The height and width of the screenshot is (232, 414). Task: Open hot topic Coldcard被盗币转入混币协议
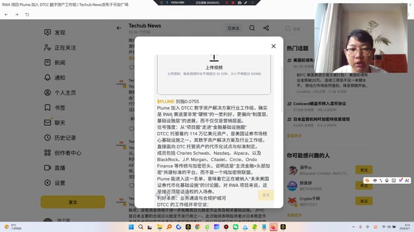[320, 104]
